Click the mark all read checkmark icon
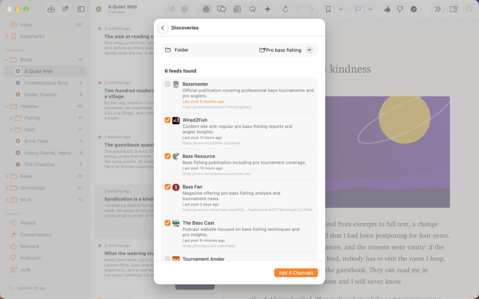This screenshot has width=479, height=299. (172, 9)
